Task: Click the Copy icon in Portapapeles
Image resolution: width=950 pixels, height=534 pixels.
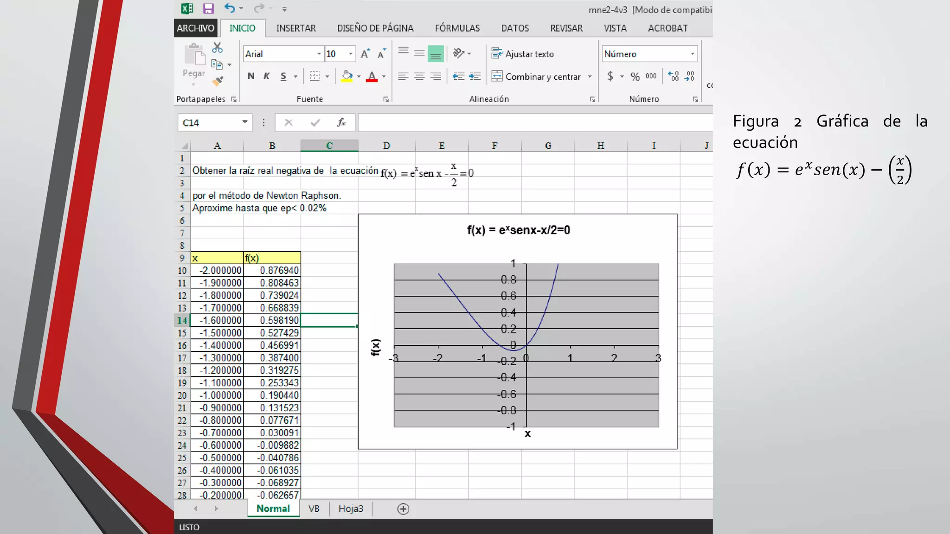Action: click(x=217, y=64)
